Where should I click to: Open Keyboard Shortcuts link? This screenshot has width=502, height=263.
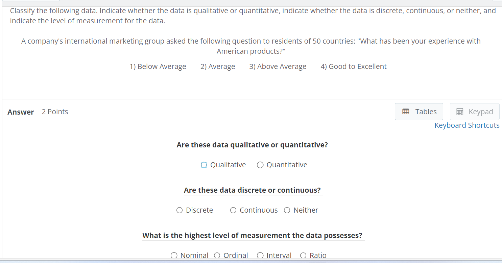coord(467,125)
